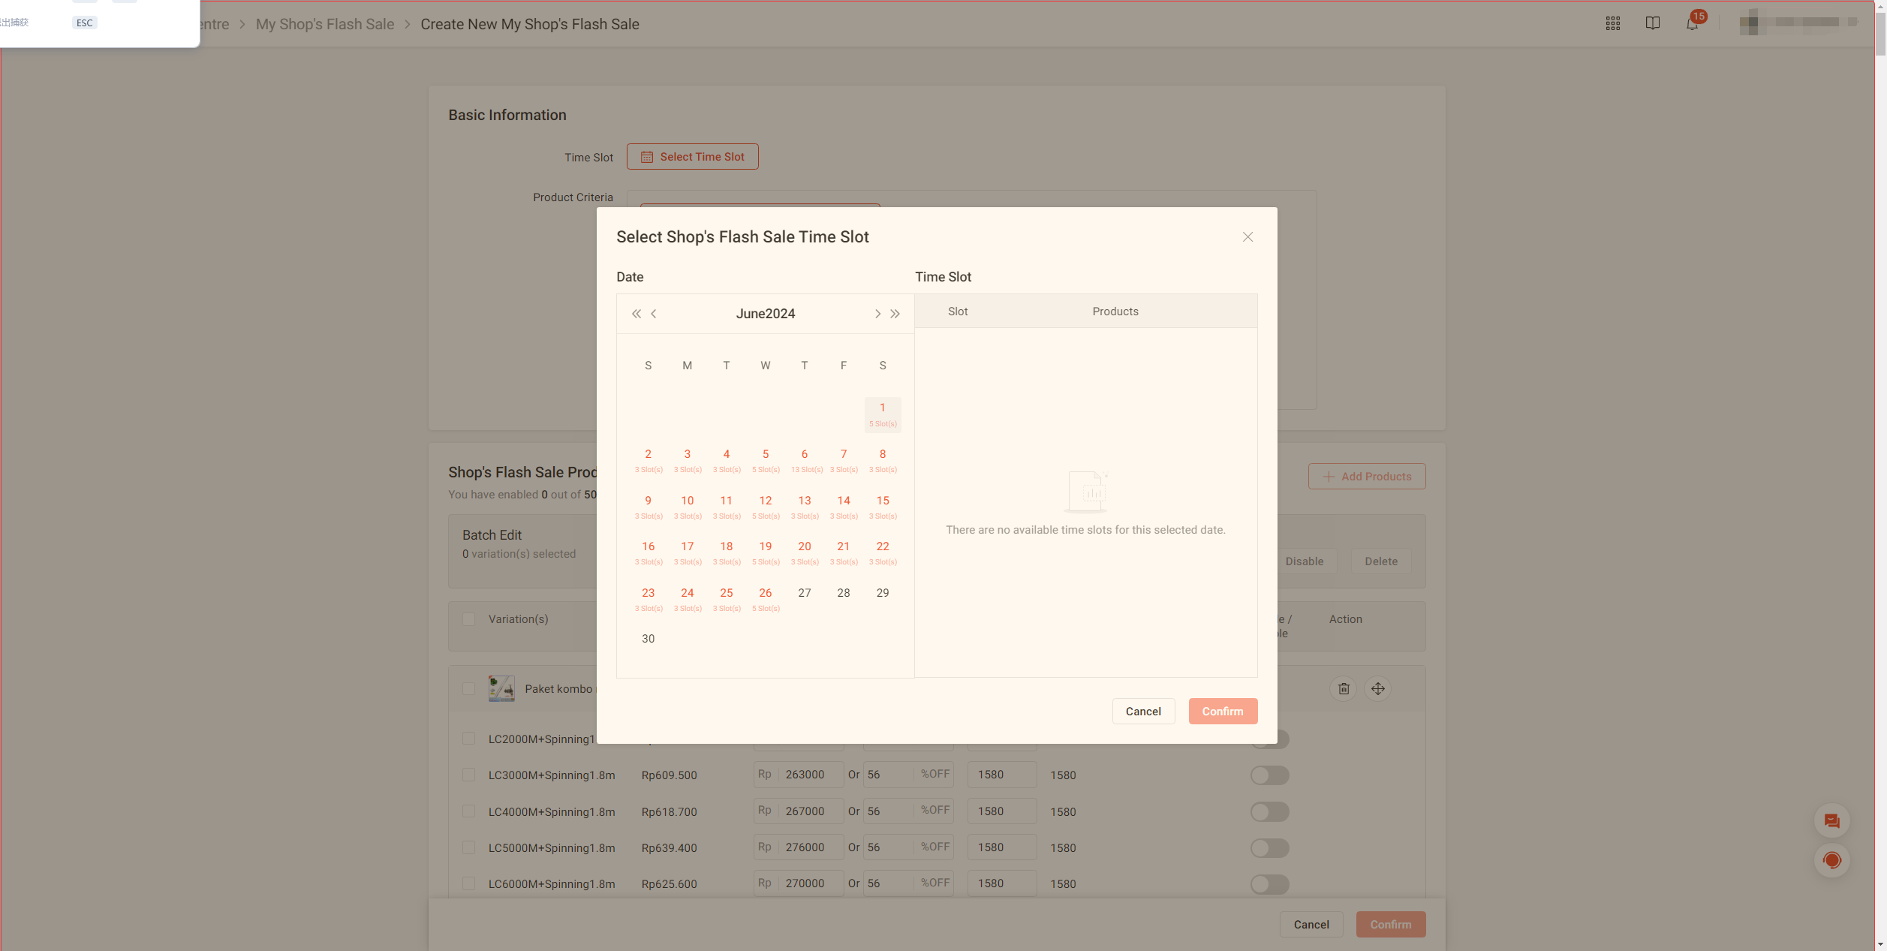Open the help book icon
This screenshot has width=1887, height=951.
1652,24
